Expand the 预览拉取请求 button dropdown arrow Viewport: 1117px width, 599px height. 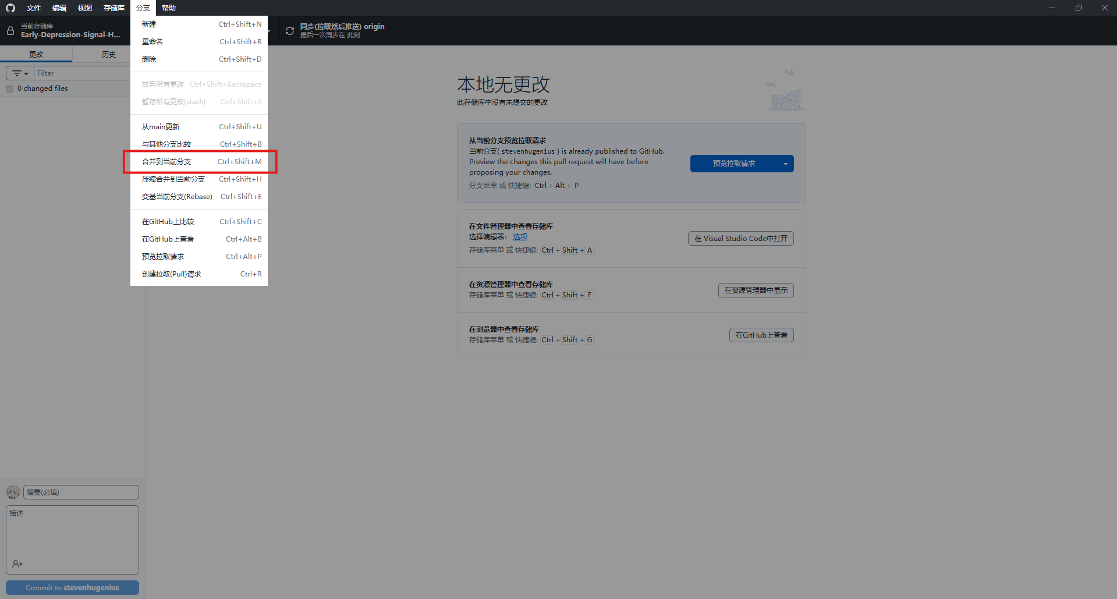(785, 164)
